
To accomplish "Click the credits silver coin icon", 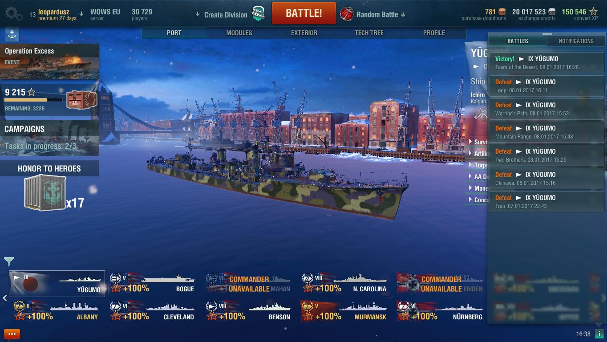I will click(x=552, y=12).
